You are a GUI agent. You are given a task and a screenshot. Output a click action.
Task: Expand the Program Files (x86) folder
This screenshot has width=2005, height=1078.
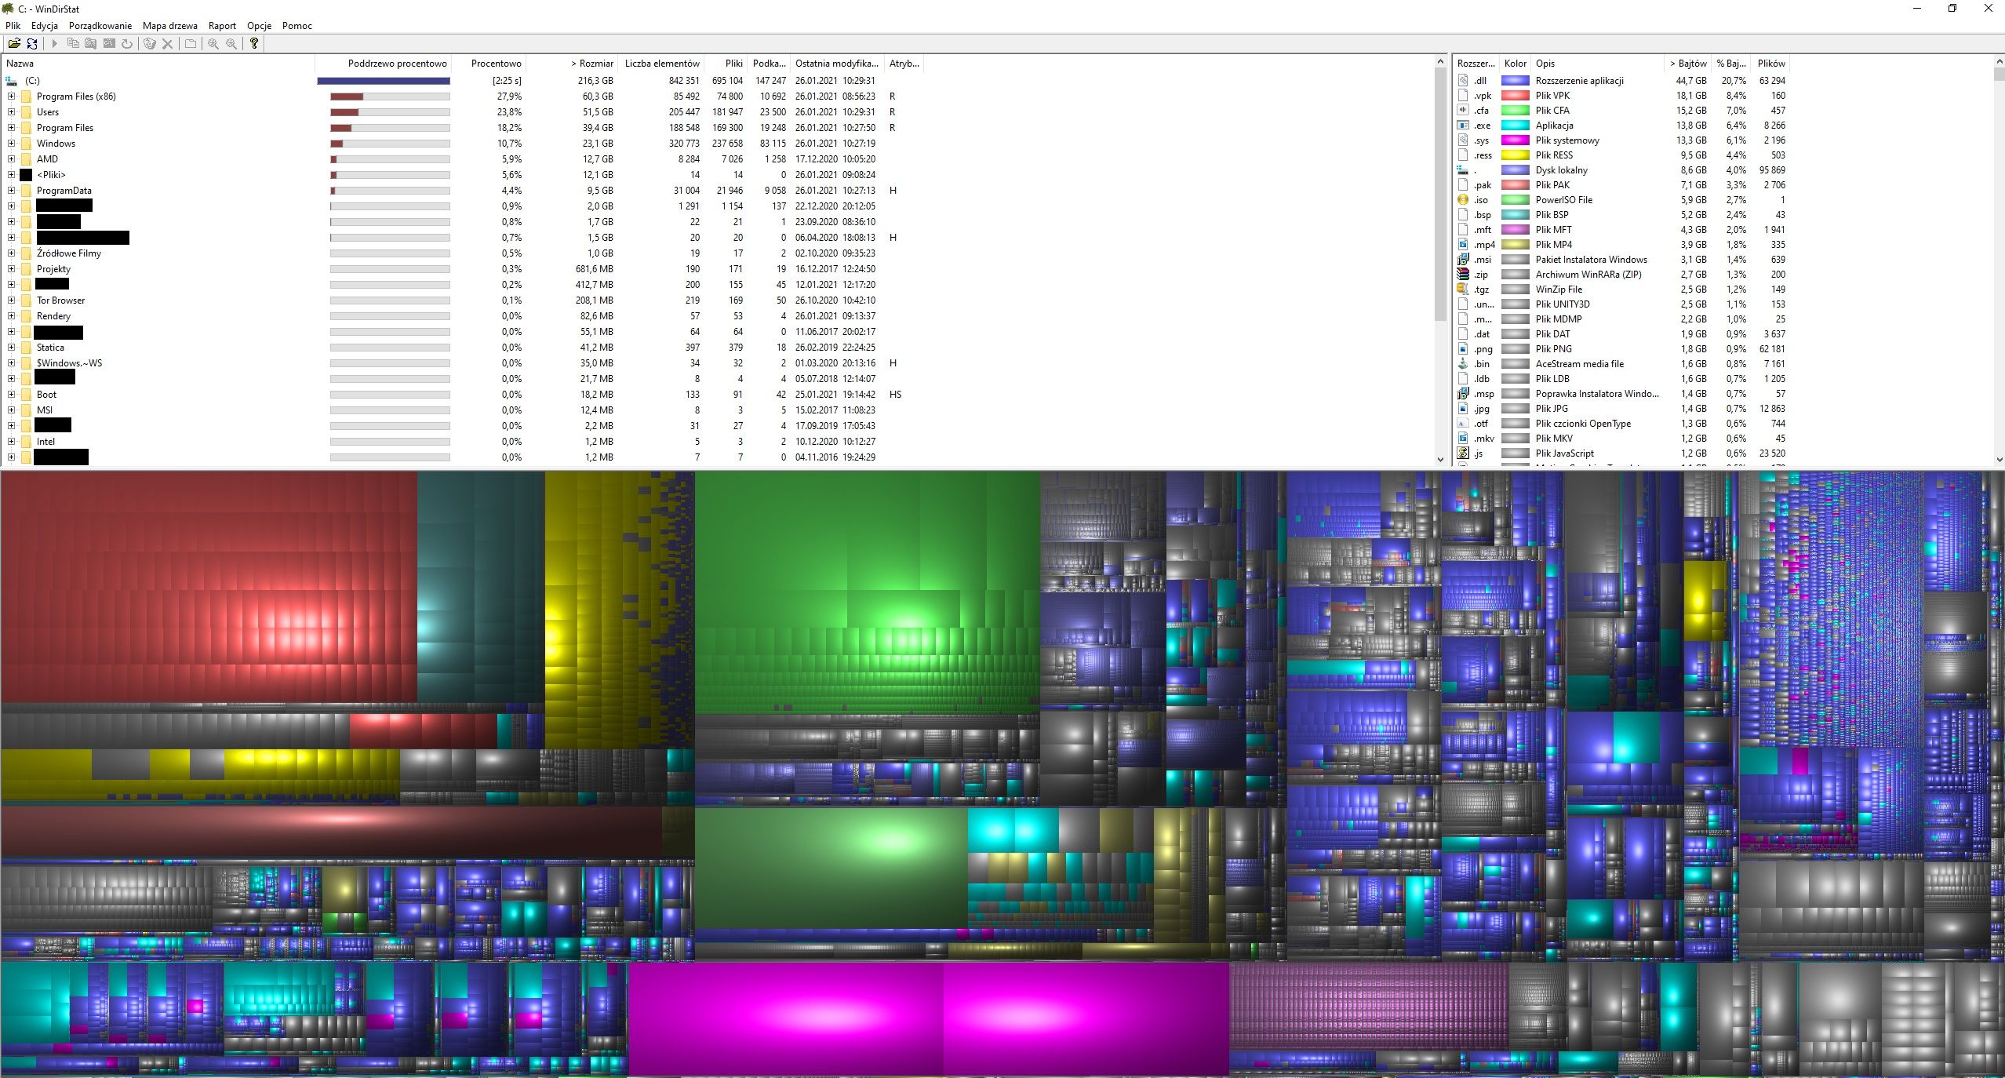click(11, 97)
